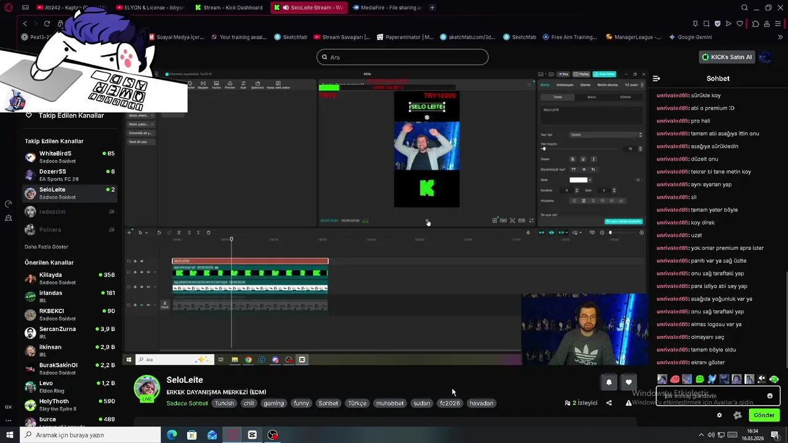
Task: Click the Ara search field on Kick
Action: pos(403,57)
